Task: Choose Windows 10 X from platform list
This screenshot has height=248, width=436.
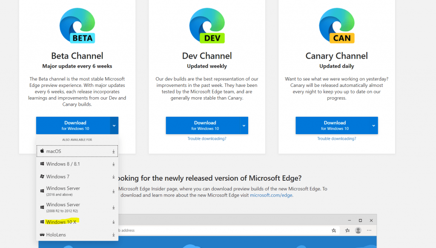Action: (61, 222)
